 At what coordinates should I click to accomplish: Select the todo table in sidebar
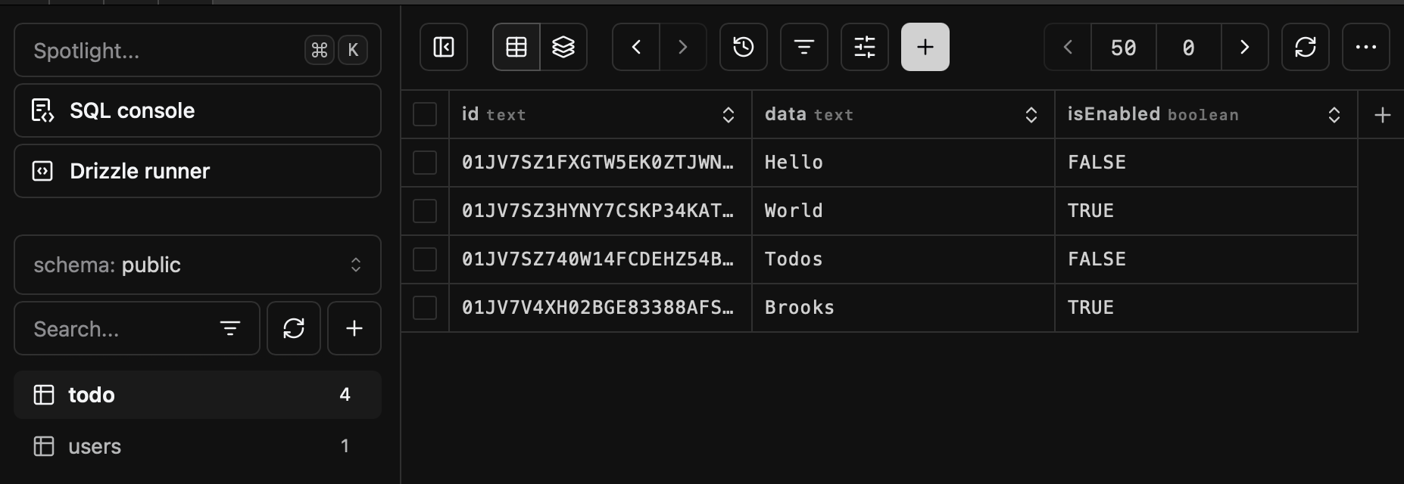(x=92, y=395)
